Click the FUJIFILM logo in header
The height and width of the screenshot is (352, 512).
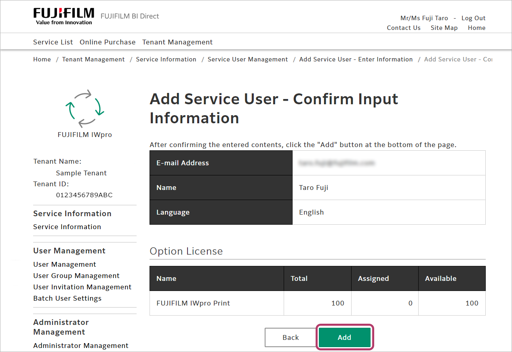coord(63,16)
